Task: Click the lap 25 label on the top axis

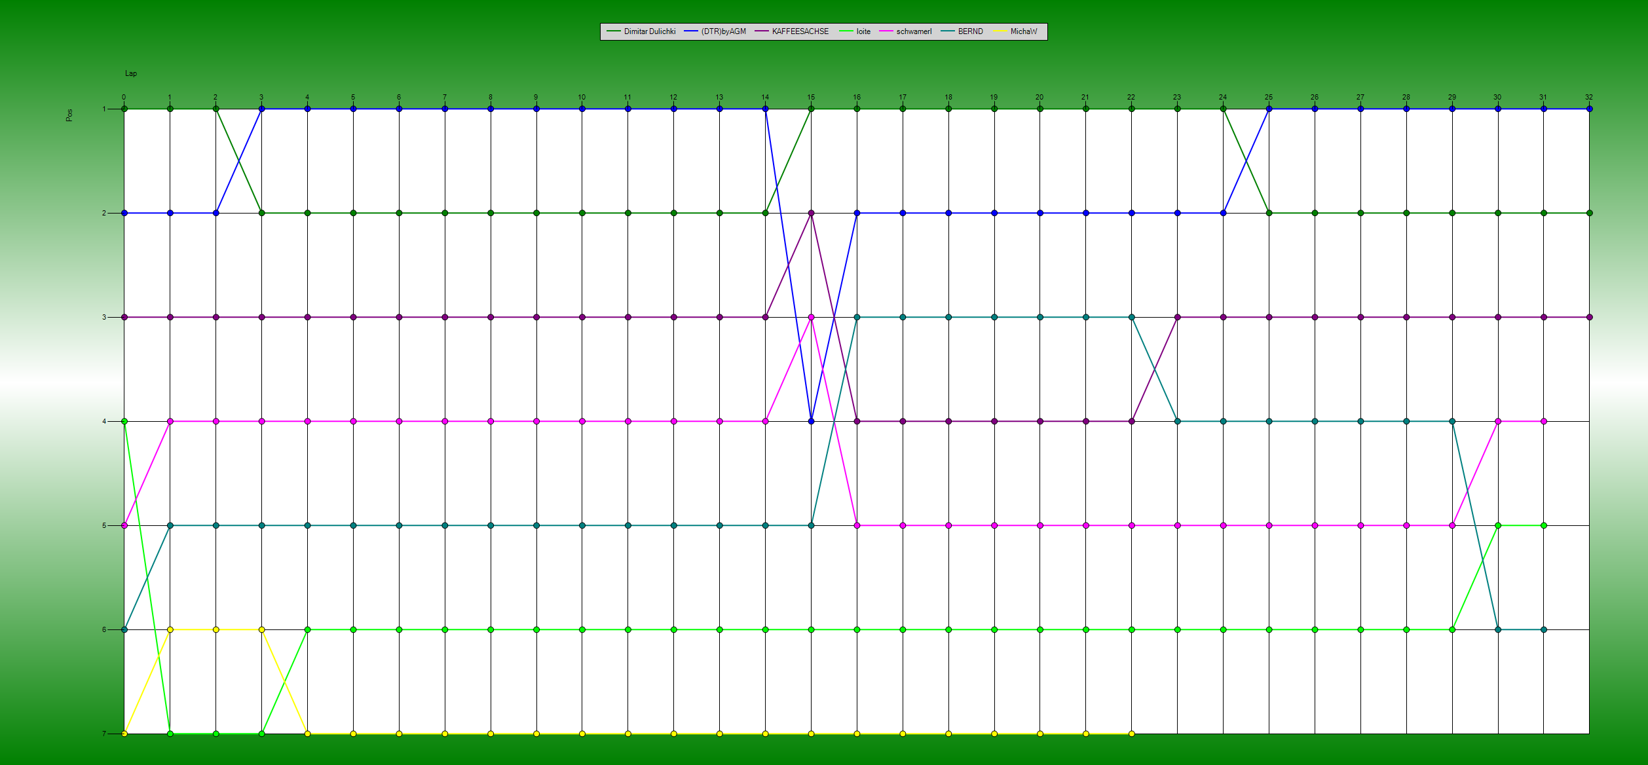Action: tap(1269, 97)
